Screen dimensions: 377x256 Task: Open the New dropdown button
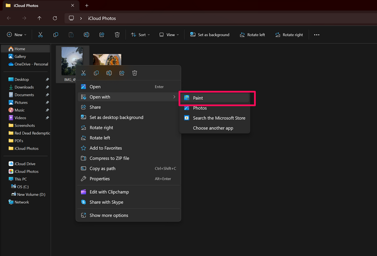pyautogui.click(x=16, y=35)
